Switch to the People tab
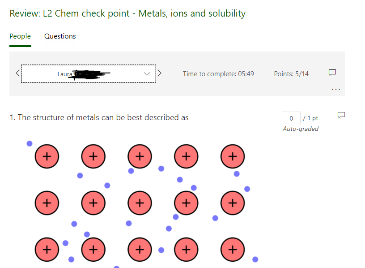Image resolution: width=365 pixels, height=268 pixels. 20,36
